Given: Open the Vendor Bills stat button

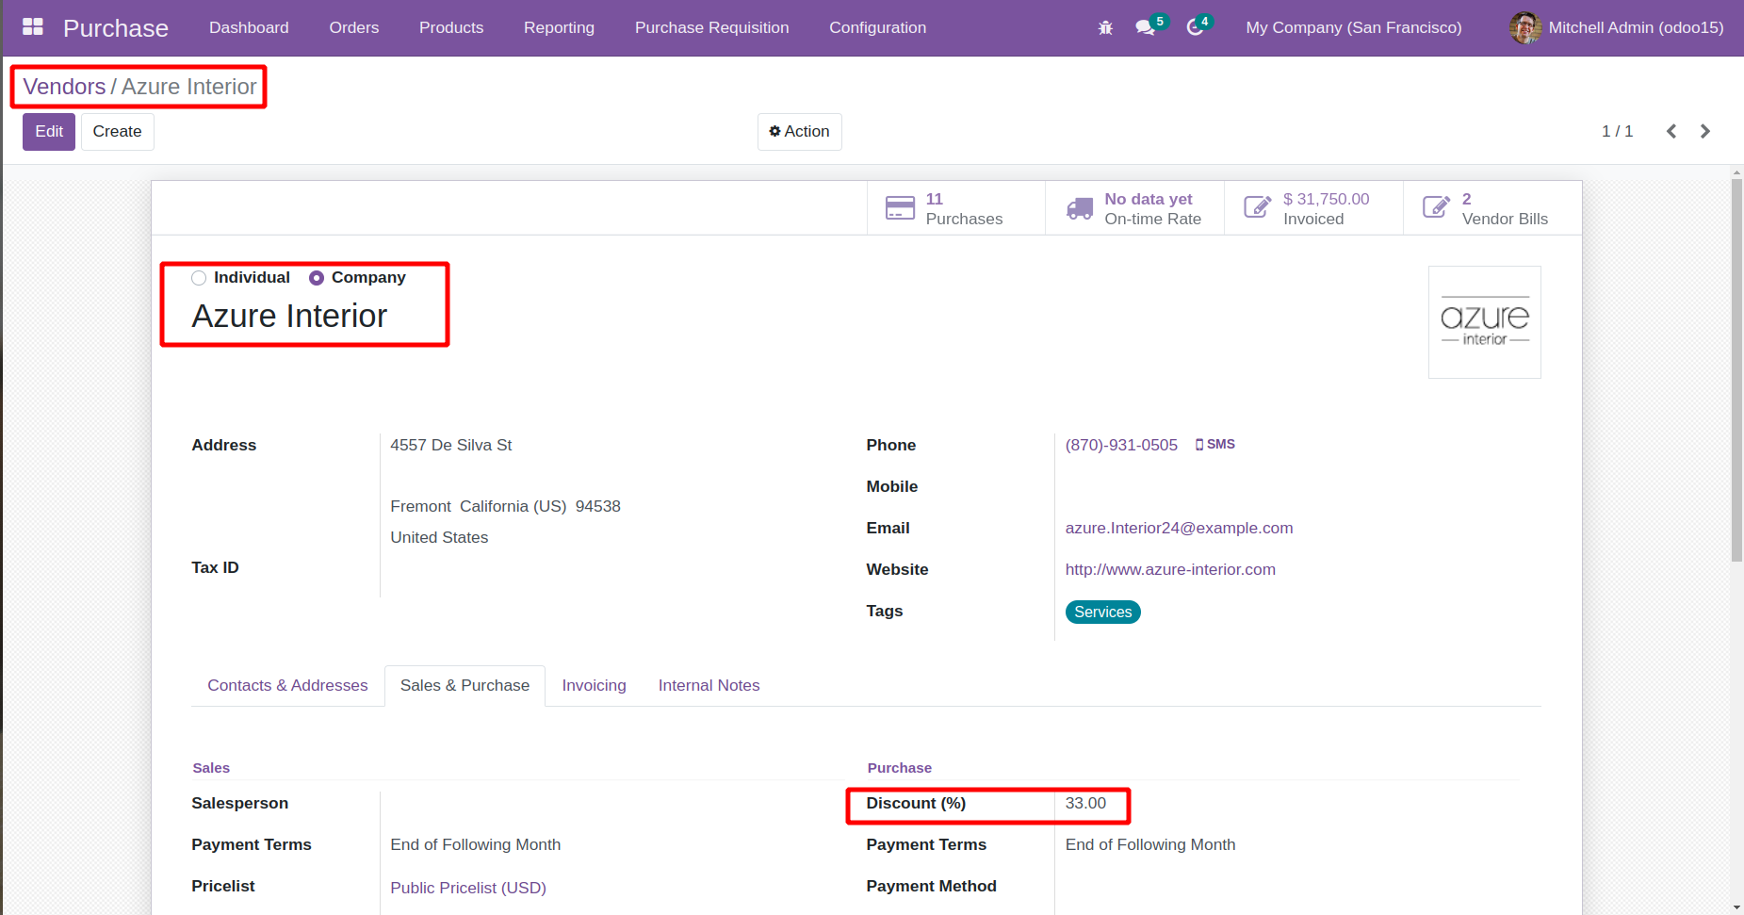Looking at the screenshot, I should 1492,208.
